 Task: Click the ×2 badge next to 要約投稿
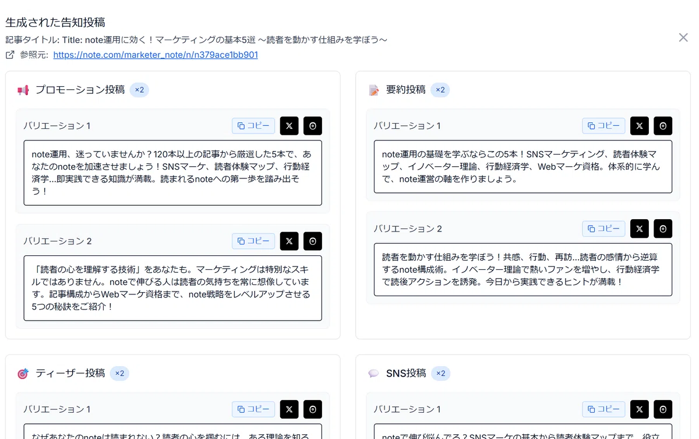click(x=440, y=90)
